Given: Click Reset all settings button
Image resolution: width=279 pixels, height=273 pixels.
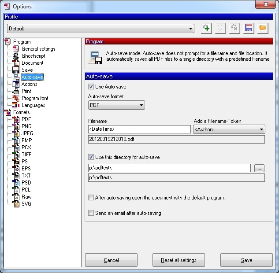Looking at the screenshot, I should [179, 260].
